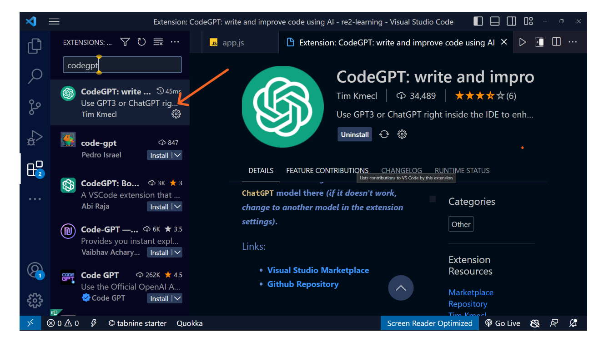Open Views and More Actions in Extensions
This screenshot has height=337, width=599.
[x=175, y=42]
